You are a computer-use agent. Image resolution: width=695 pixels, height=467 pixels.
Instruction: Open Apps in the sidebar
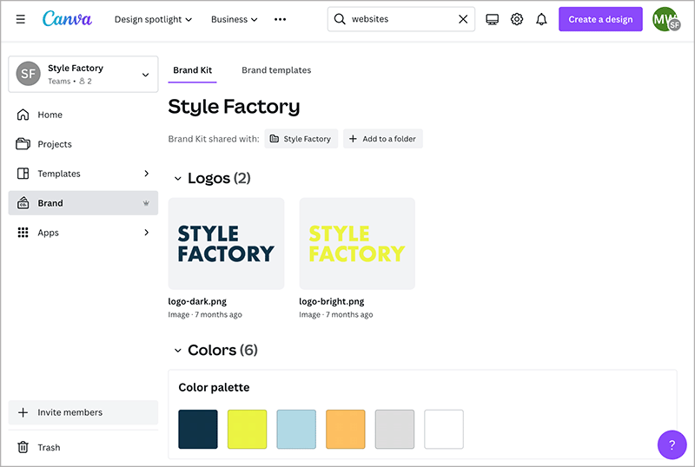click(x=83, y=233)
